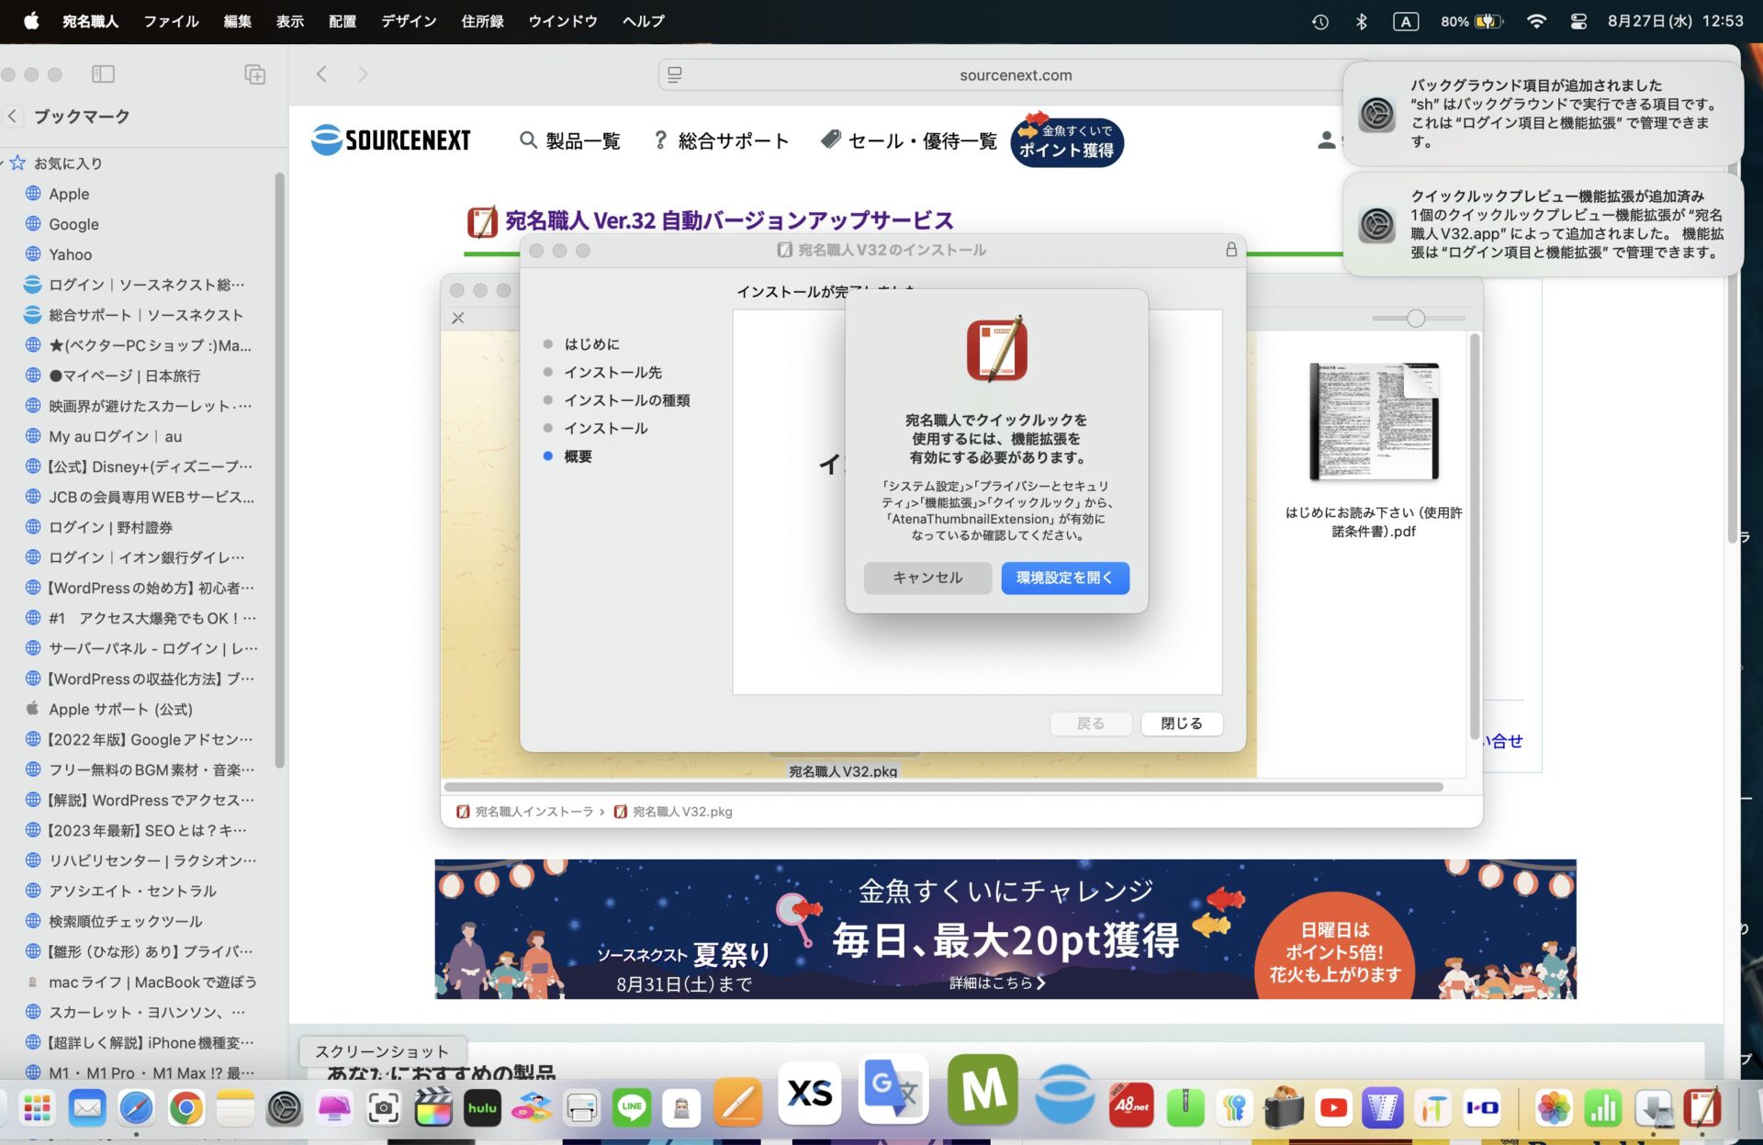The image size is (1763, 1145).
Task: Open LINE from the Dock
Action: [631, 1107]
